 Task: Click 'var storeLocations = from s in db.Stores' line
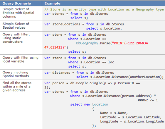pyautogui.click(x=84, y=24)
